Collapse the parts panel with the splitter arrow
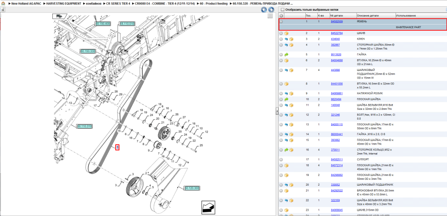The height and width of the screenshot is (216, 447). (277, 112)
